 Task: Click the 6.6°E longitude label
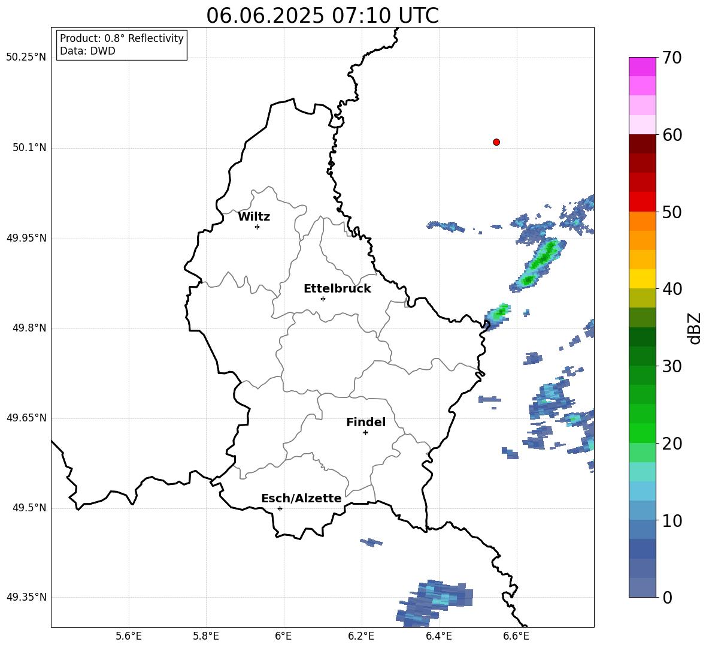[x=516, y=636]
